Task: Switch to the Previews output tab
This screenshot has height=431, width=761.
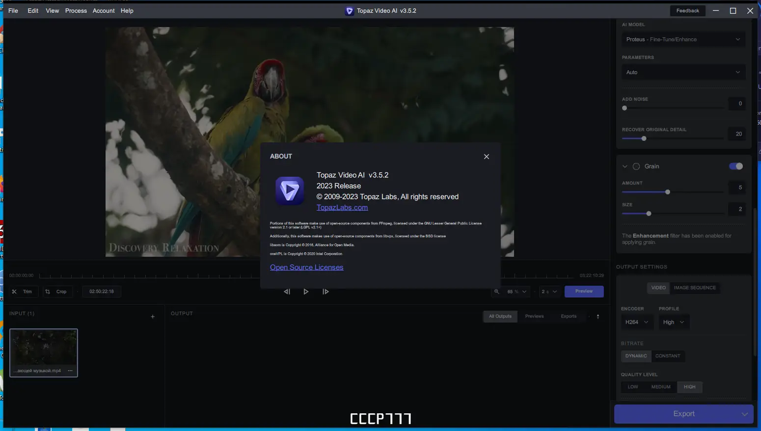Action: 534,316
